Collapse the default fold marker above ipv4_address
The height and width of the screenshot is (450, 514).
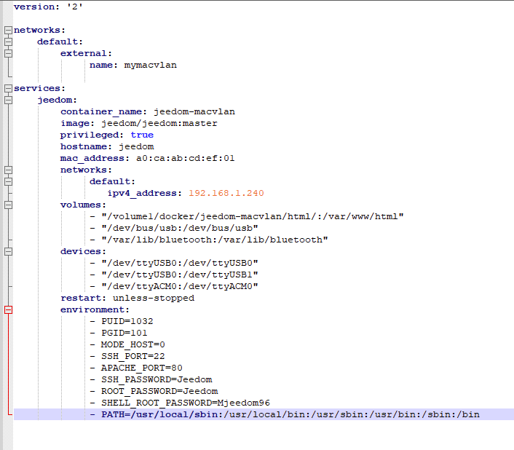tap(9, 181)
